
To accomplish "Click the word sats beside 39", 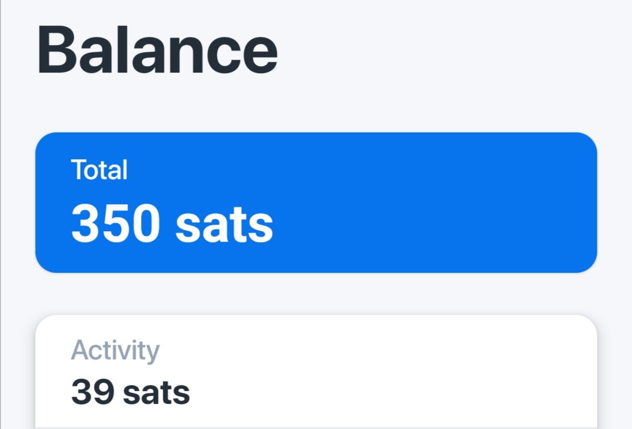I will tap(156, 393).
